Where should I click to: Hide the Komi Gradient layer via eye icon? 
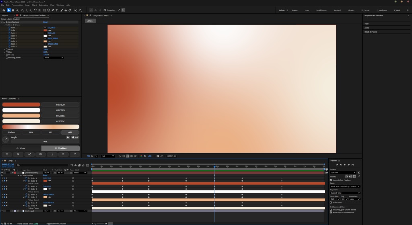click(x=2, y=172)
